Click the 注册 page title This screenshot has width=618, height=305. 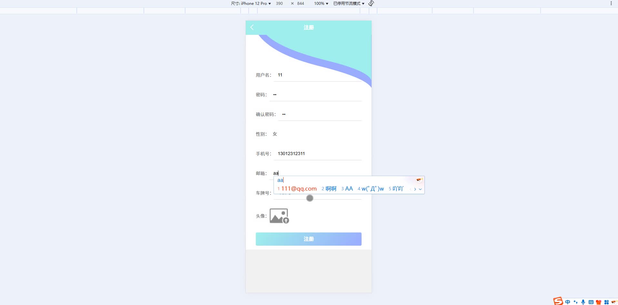[308, 27]
